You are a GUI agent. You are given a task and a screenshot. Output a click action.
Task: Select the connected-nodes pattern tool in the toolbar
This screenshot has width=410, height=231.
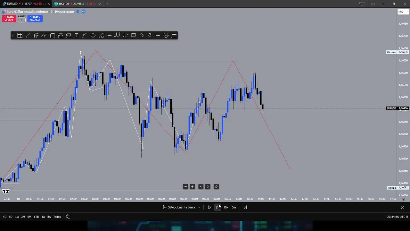coord(36,35)
